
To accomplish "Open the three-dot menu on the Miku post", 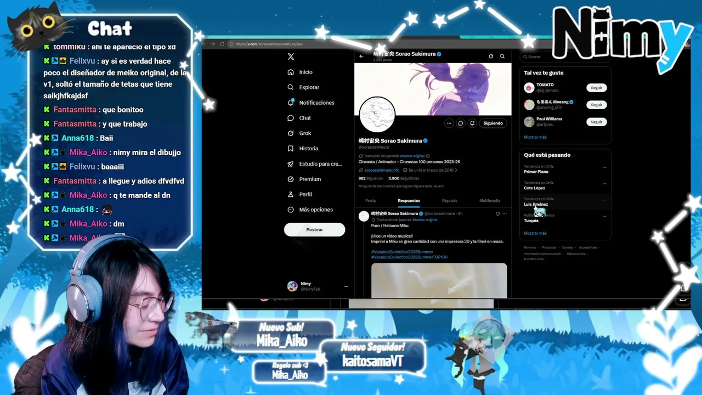I will (x=505, y=213).
